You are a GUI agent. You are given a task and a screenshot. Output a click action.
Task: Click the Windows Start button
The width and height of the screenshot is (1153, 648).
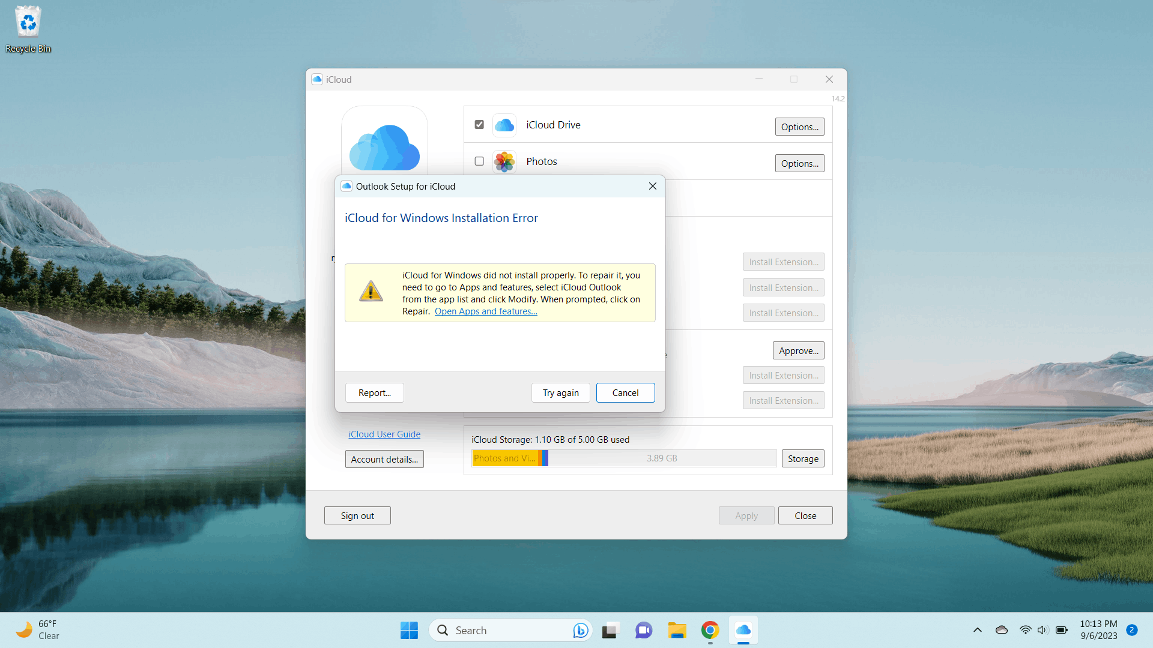[409, 630]
